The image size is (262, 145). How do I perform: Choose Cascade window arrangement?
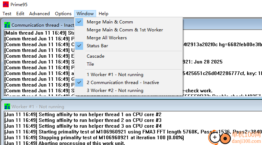tap(128, 56)
